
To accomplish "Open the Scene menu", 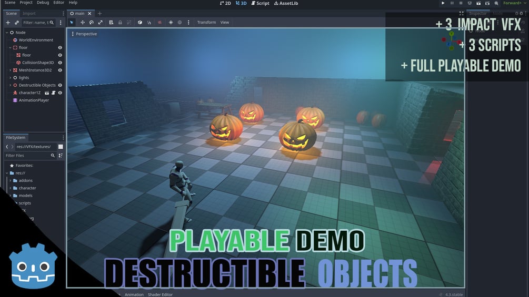I will tap(10, 2).
